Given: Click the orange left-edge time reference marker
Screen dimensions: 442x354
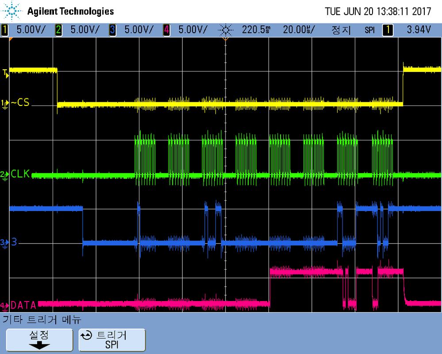Looking at the screenshot, I should pyautogui.click(x=11, y=39).
